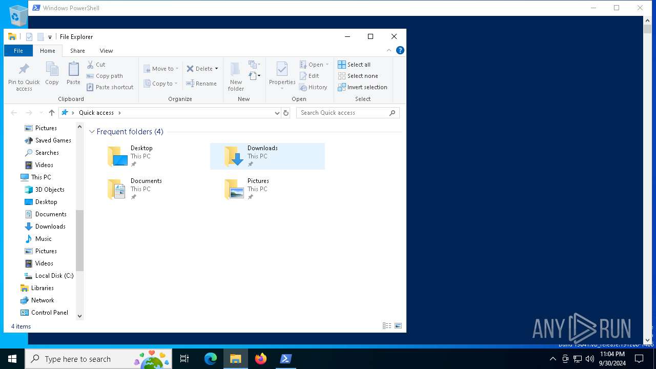656x369 pixels.
Task: Open Firefox from taskbar
Action: click(x=261, y=359)
